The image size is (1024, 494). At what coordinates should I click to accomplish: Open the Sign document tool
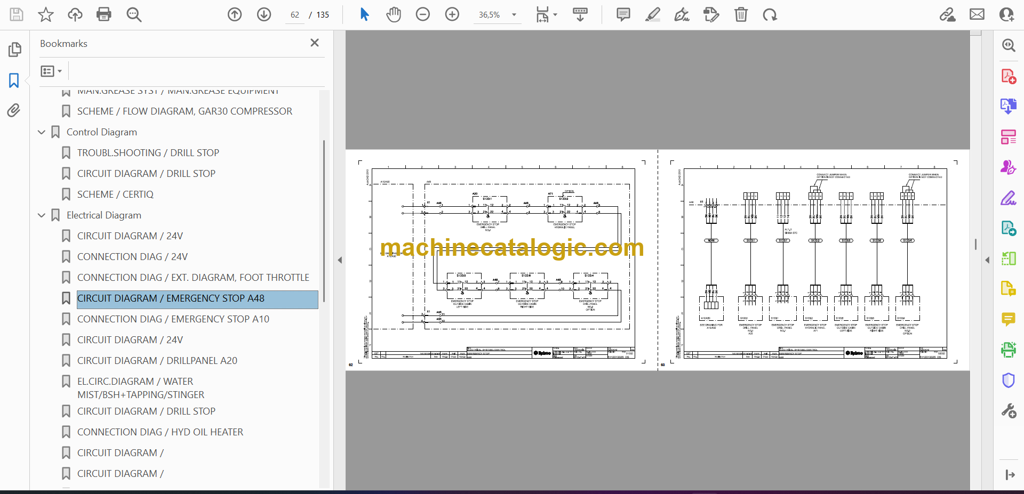point(682,14)
